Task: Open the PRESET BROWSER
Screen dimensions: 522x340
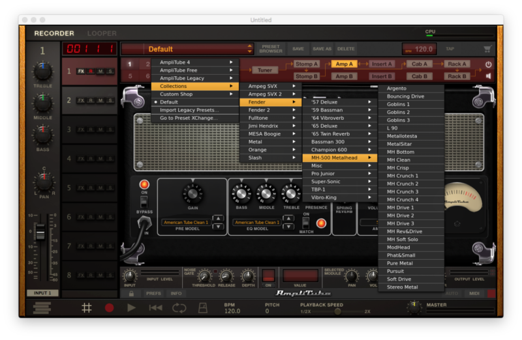Action: [x=271, y=49]
